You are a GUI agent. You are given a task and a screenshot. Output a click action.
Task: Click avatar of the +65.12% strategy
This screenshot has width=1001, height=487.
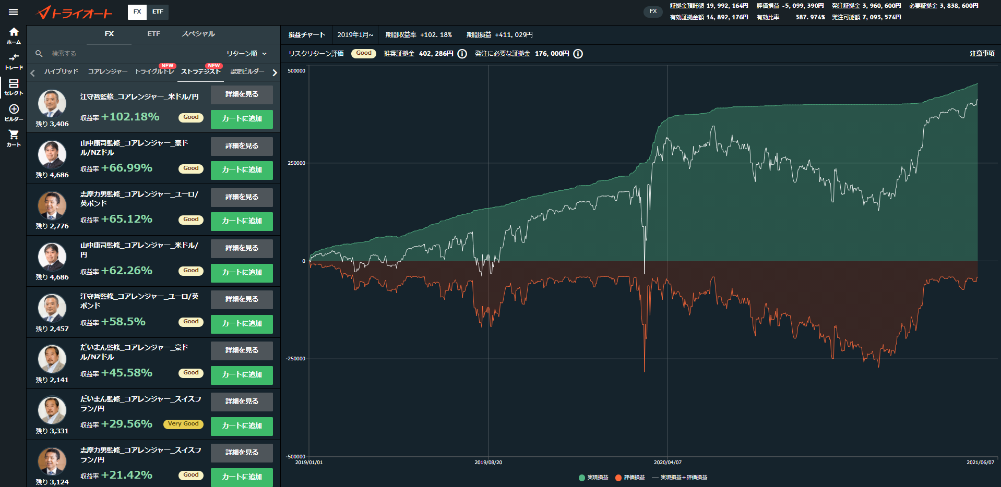point(52,206)
